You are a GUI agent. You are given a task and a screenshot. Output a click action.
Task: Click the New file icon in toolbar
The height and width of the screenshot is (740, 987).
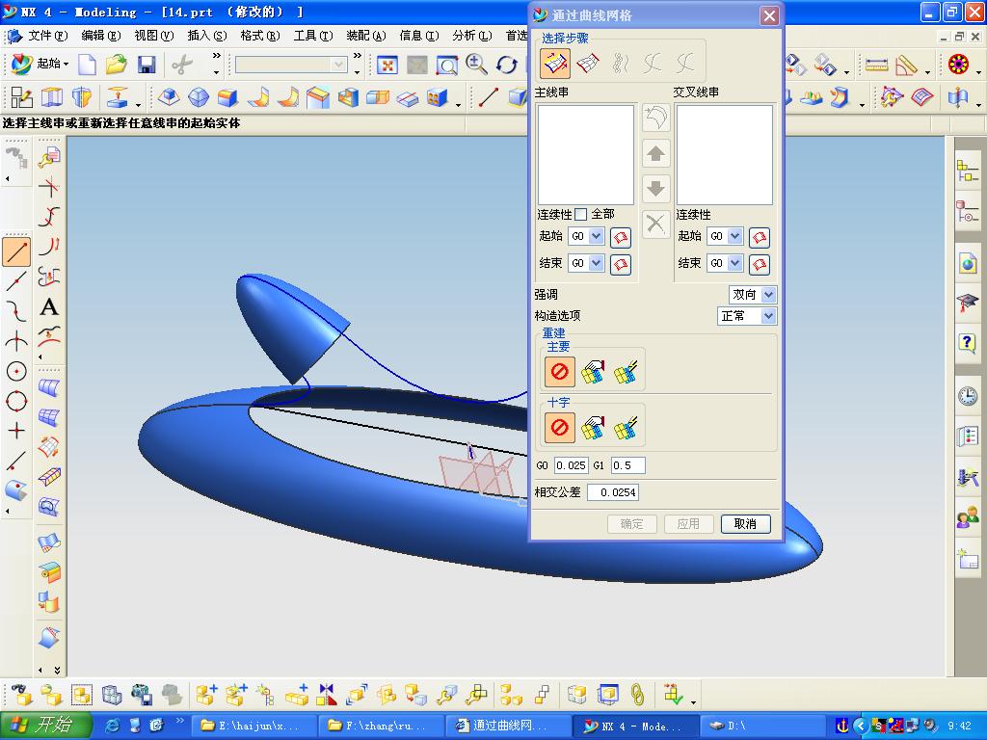(x=87, y=65)
